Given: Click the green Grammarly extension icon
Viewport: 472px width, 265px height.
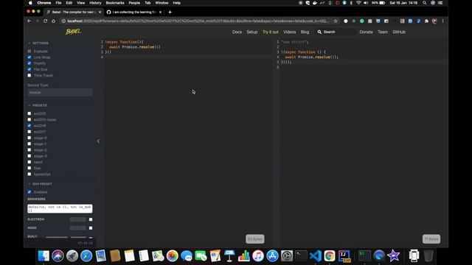Looking at the screenshot, I should (x=362, y=21).
